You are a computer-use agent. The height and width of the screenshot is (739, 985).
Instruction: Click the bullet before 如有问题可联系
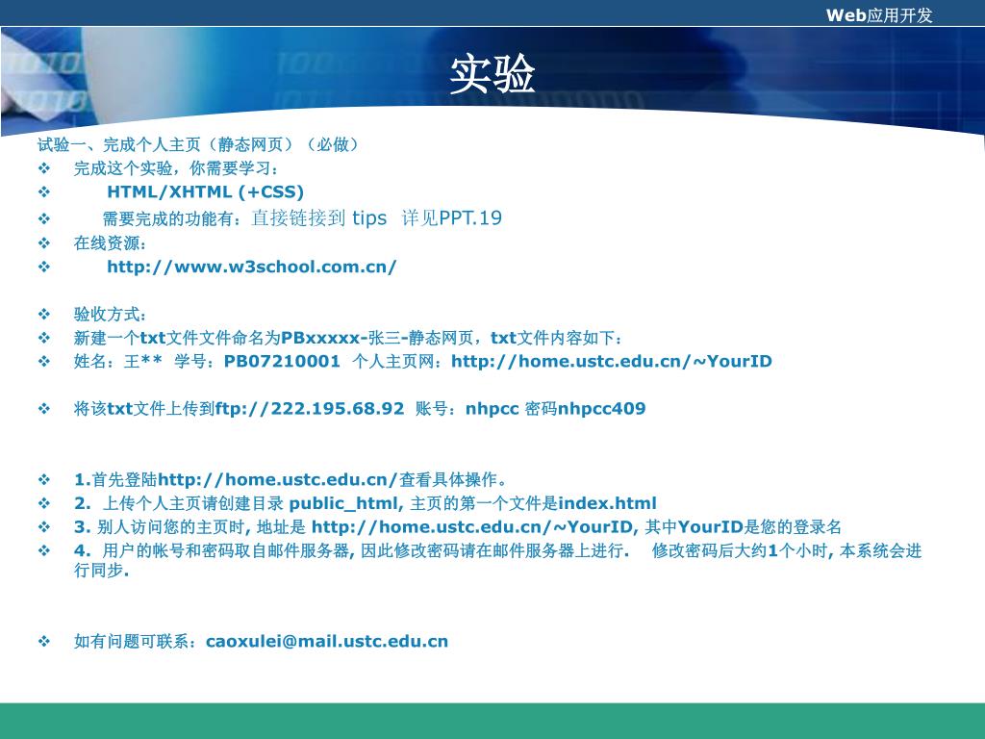click(x=44, y=641)
